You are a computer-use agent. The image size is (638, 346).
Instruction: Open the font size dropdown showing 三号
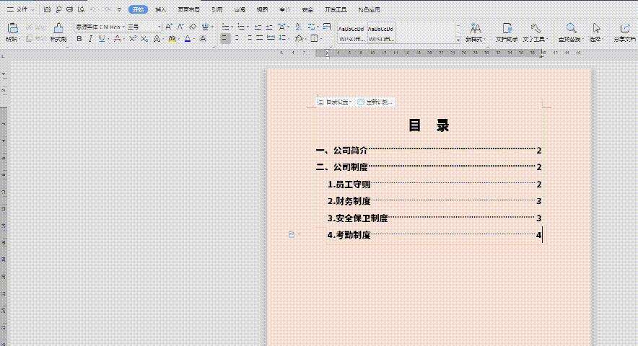[159, 27]
